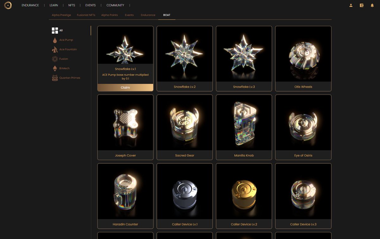Select the Ace Pump category icon

pyautogui.click(x=55, y=40)
